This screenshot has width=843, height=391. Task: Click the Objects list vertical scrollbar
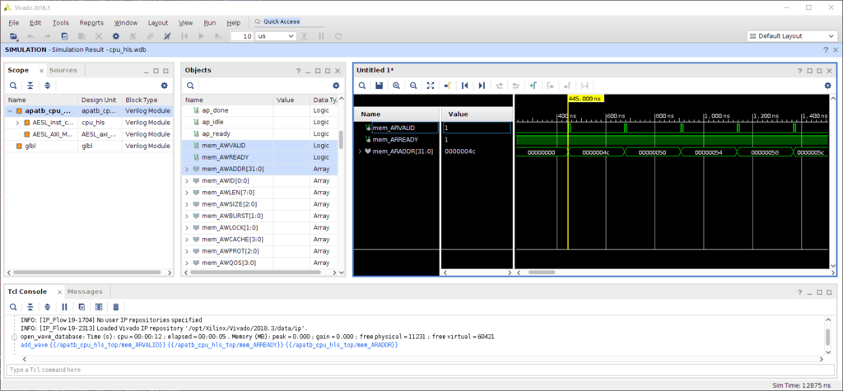tap(341, 140)
